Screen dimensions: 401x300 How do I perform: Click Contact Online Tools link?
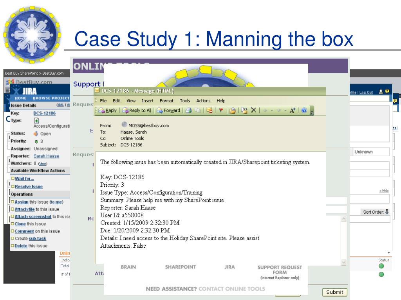tap(232, 289)
